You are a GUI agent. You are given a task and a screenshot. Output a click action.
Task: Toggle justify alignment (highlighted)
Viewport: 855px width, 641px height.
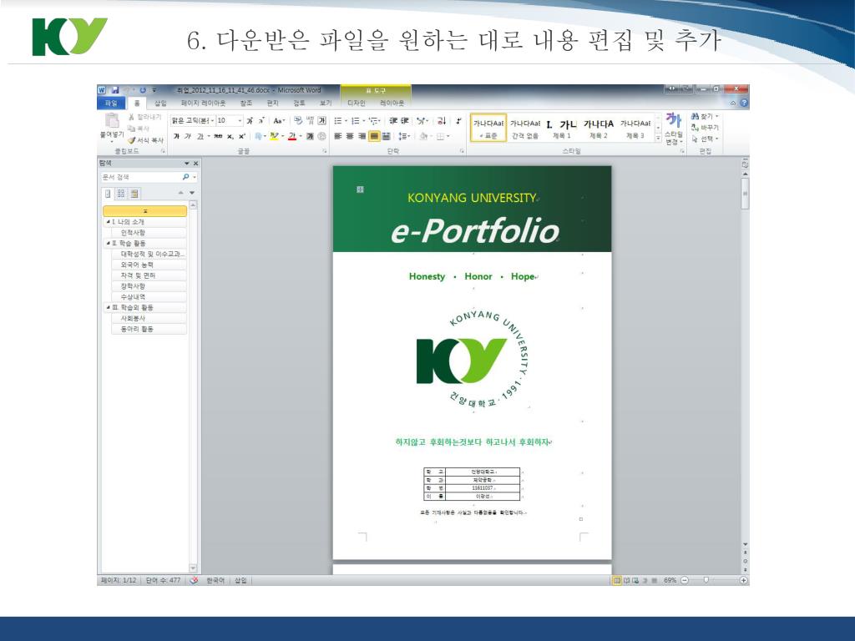coord(374,136)
